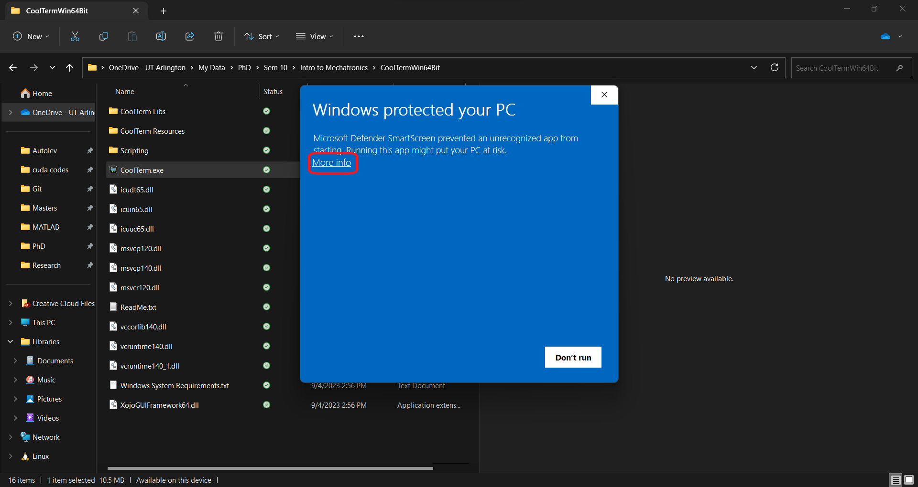918x487 pixels.
Task: Click the Cut scissors icon in toolbar
Action: (75, 36)
